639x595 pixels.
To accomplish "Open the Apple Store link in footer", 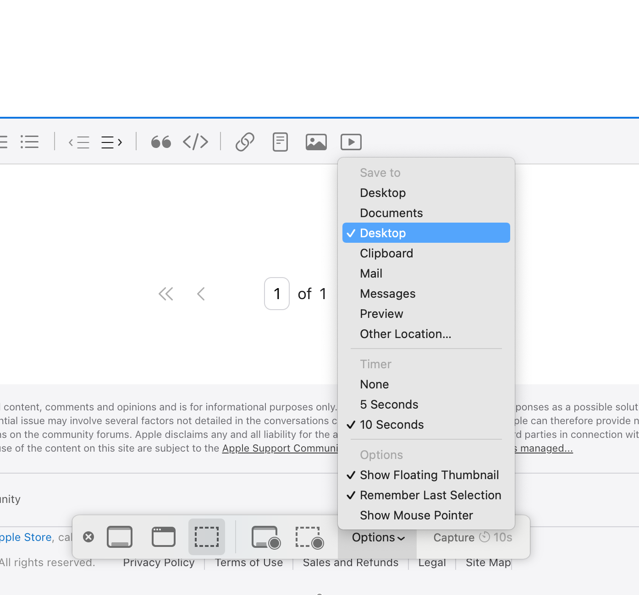I will pyautogui.click(x=26, y=537).
